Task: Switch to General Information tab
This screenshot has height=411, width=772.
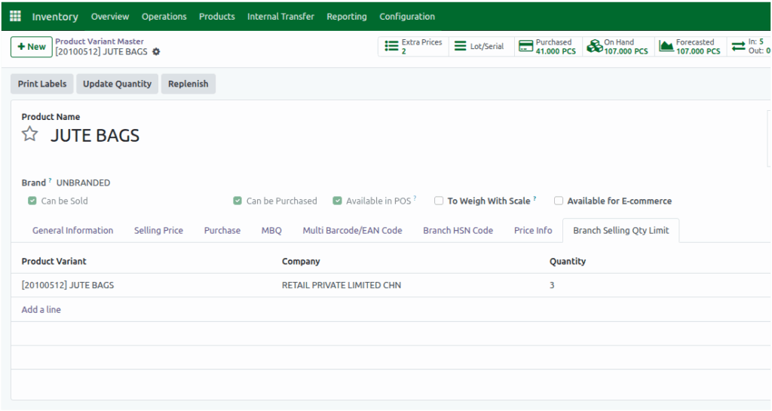Action: 73,230
